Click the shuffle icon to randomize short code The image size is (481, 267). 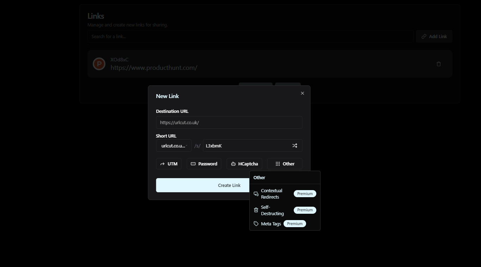pos(294,146)
